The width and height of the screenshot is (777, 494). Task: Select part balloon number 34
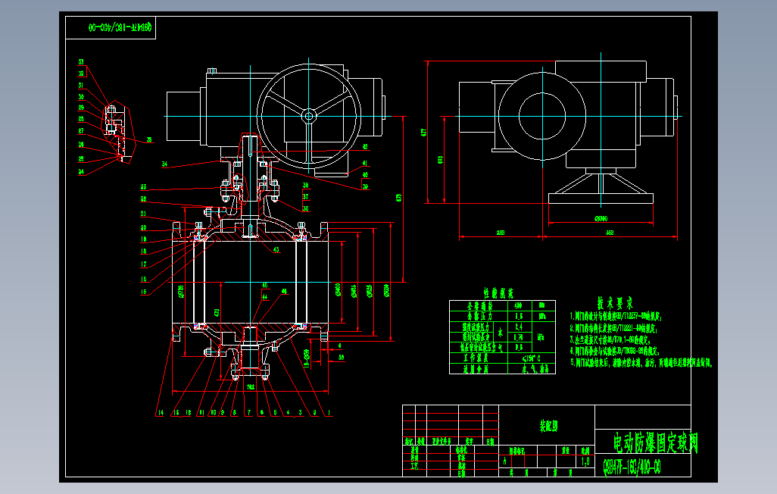click(x=164, y=164)
